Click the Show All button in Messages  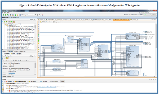[62, 81]
